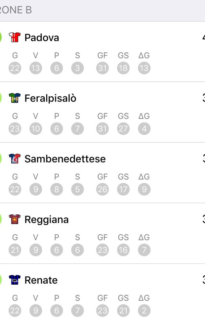Tap Sambenedettese's goals scored badge 26
The image size is (205, 322).
102,189
